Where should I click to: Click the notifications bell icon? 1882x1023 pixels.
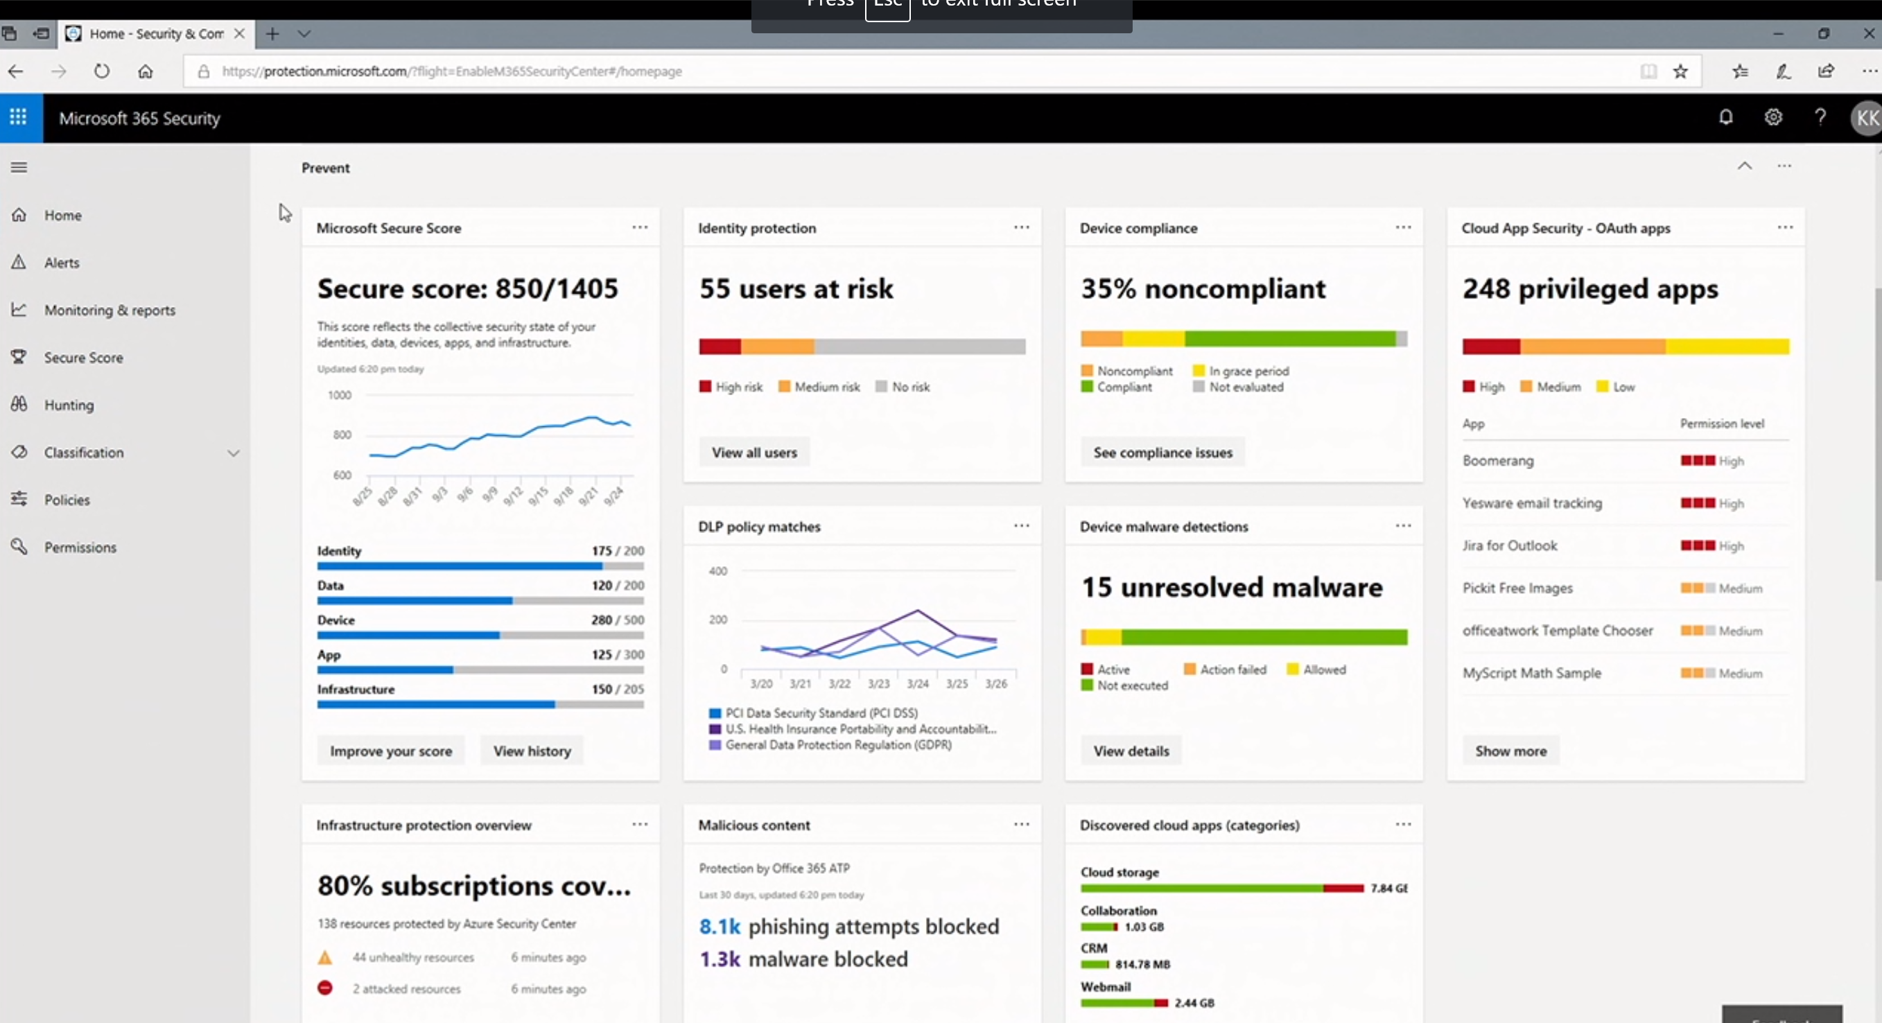[x=1725, y=117]
